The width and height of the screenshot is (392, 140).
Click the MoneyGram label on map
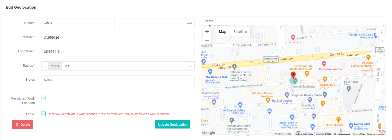click(x=283, y=134)
